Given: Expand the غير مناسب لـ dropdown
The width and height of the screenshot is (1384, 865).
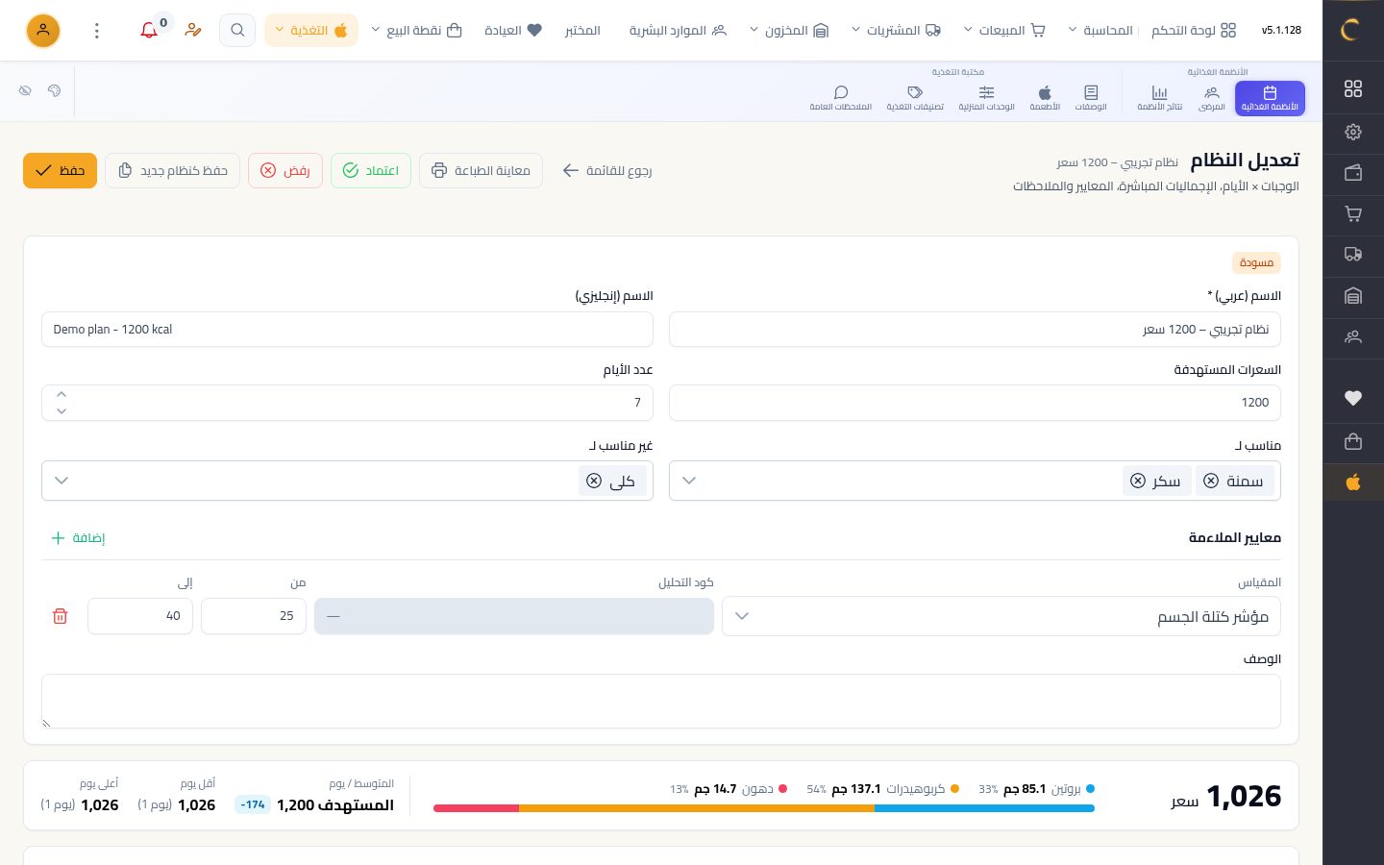Looking at the screenshot, I should [x=62, y=481].
